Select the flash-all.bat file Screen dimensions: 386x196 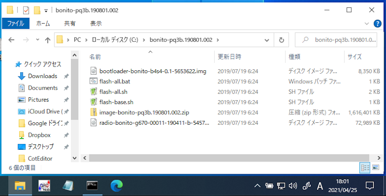pyautogui.click(x=115, y=81)
